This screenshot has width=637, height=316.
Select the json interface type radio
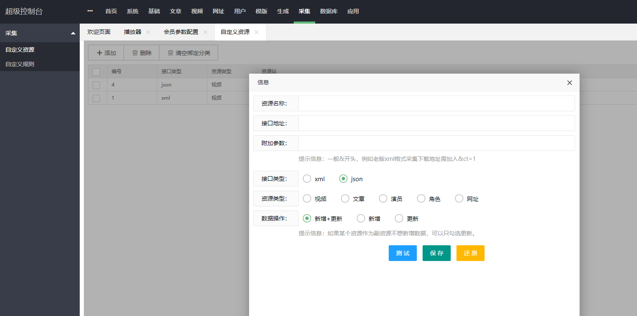[x=343, y=179]
